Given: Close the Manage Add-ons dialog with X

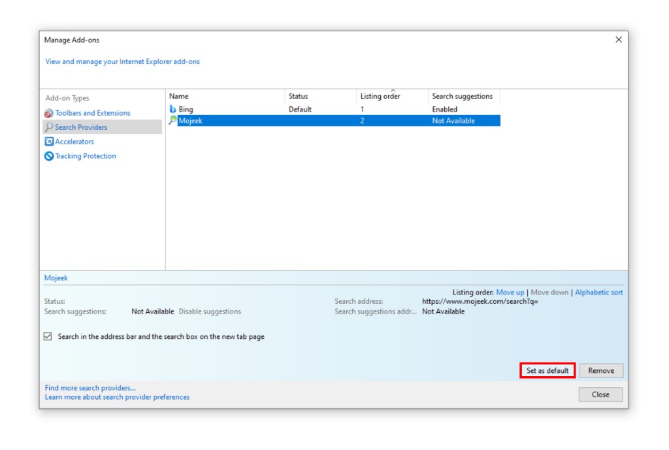Looking at the screenshot, I should point(619,40).
